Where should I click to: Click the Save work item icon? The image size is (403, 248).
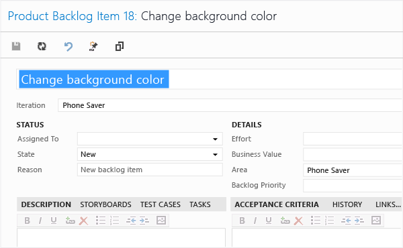click(16, 46)
